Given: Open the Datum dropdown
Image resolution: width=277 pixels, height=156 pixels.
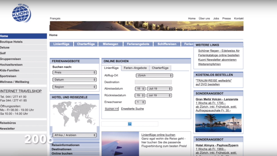Looking at the screenshot, I should click(x=74, y=80).
